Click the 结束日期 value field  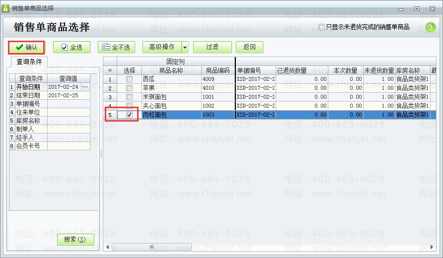69,95
